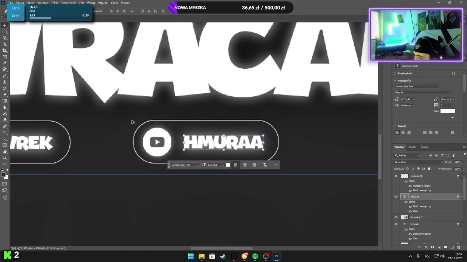This screenshot has height=262, width=467.
Task: Add new adjustment layer icon
Action: tap(439, 247)
